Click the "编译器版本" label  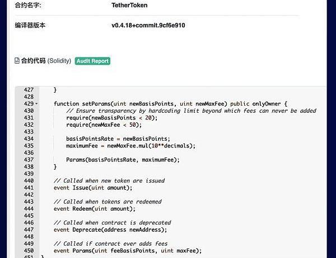click(30, 25)
